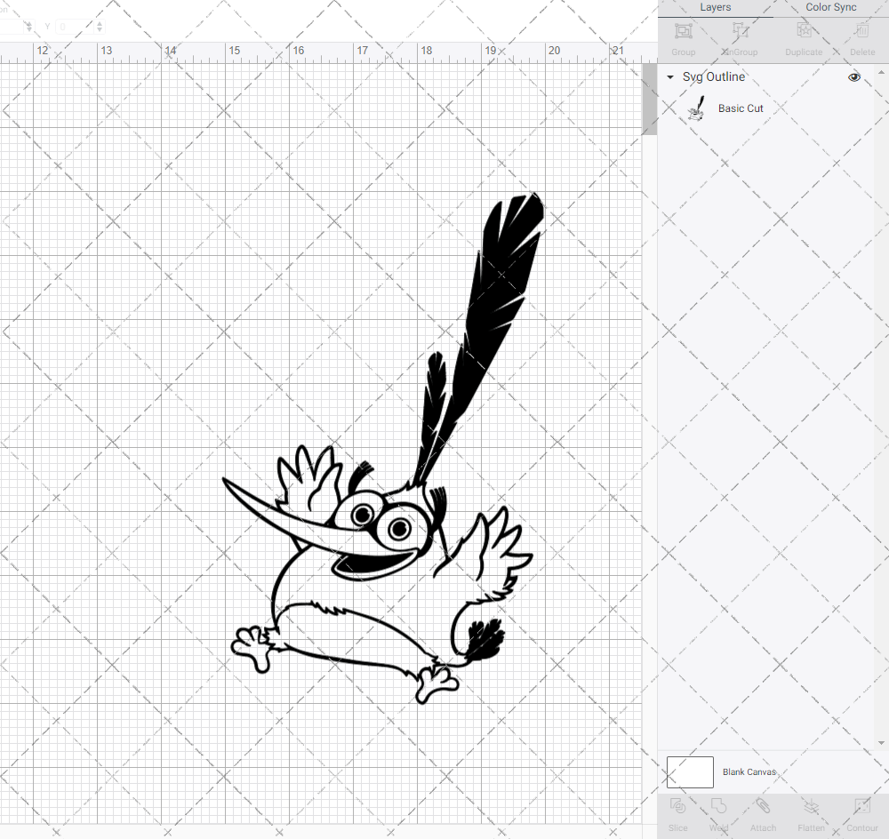Toggle visibility of the Svg Outline layer
The image size is (889, 839).
pos(854,77)
